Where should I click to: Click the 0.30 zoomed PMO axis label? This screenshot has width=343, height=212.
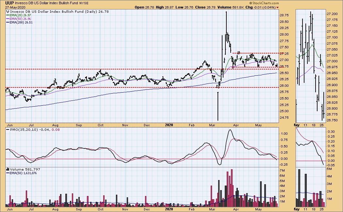tap(331, 132)
